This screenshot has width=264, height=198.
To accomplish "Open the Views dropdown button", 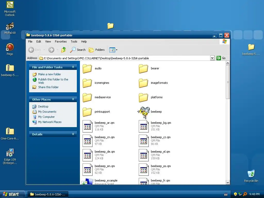I will (113, 50).
